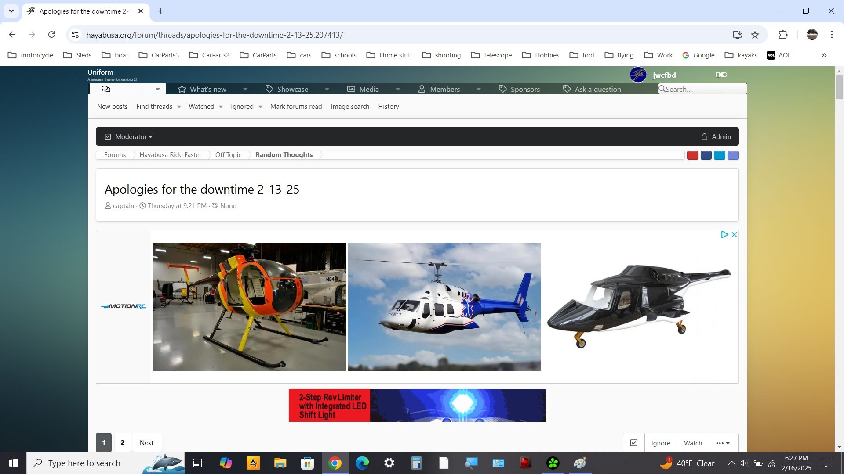Click the Moderator shield icon
The image size is (844, 474).
[x=108, y=136]
